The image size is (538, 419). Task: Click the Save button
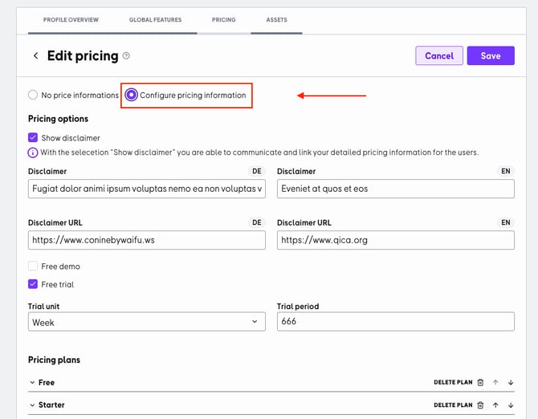click(491, 55)
